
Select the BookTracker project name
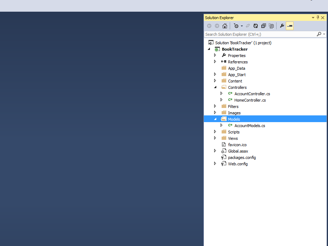[235, 49]
